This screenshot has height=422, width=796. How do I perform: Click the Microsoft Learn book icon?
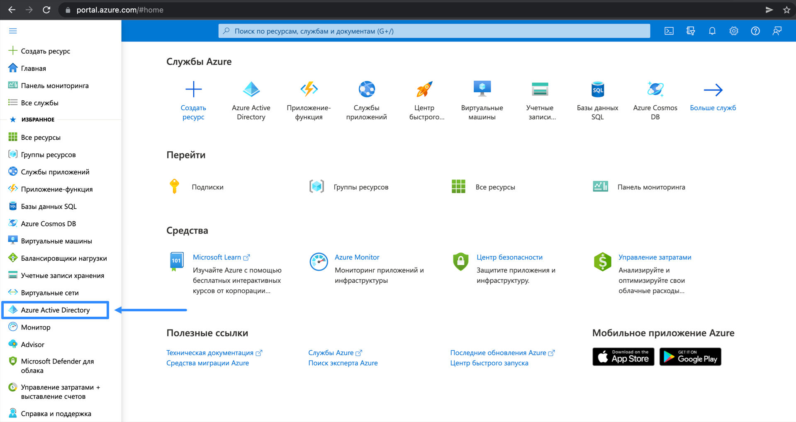coord(177,262)
